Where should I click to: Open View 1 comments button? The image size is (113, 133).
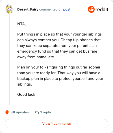point(56,124)
